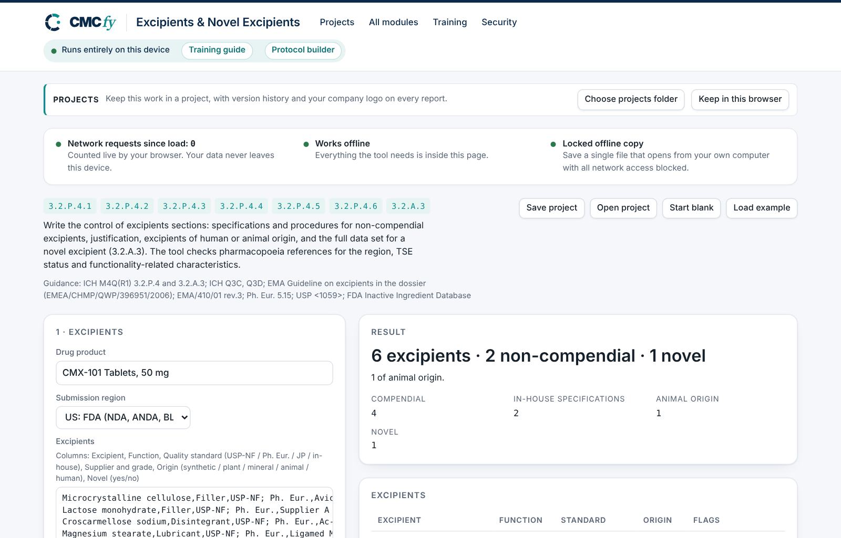
Task: Click 'Network requests since load: 0' text
Action: pyautogui.click(x=131, y=143)
